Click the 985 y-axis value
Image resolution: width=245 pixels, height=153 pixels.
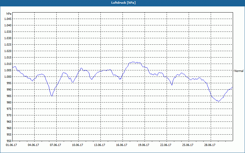click(x=9, y=96)
